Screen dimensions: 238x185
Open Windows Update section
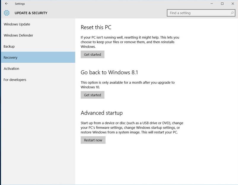tap(38, 24)
